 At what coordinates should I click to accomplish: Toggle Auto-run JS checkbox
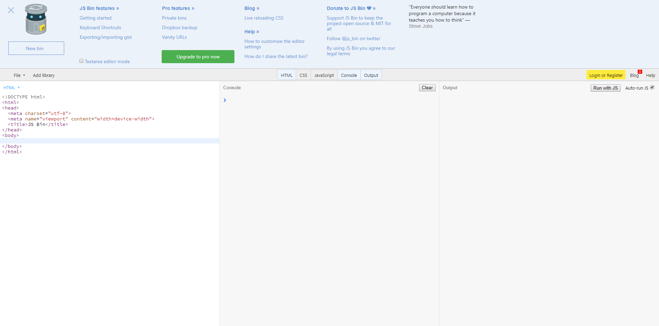click(x=652, y=88)
